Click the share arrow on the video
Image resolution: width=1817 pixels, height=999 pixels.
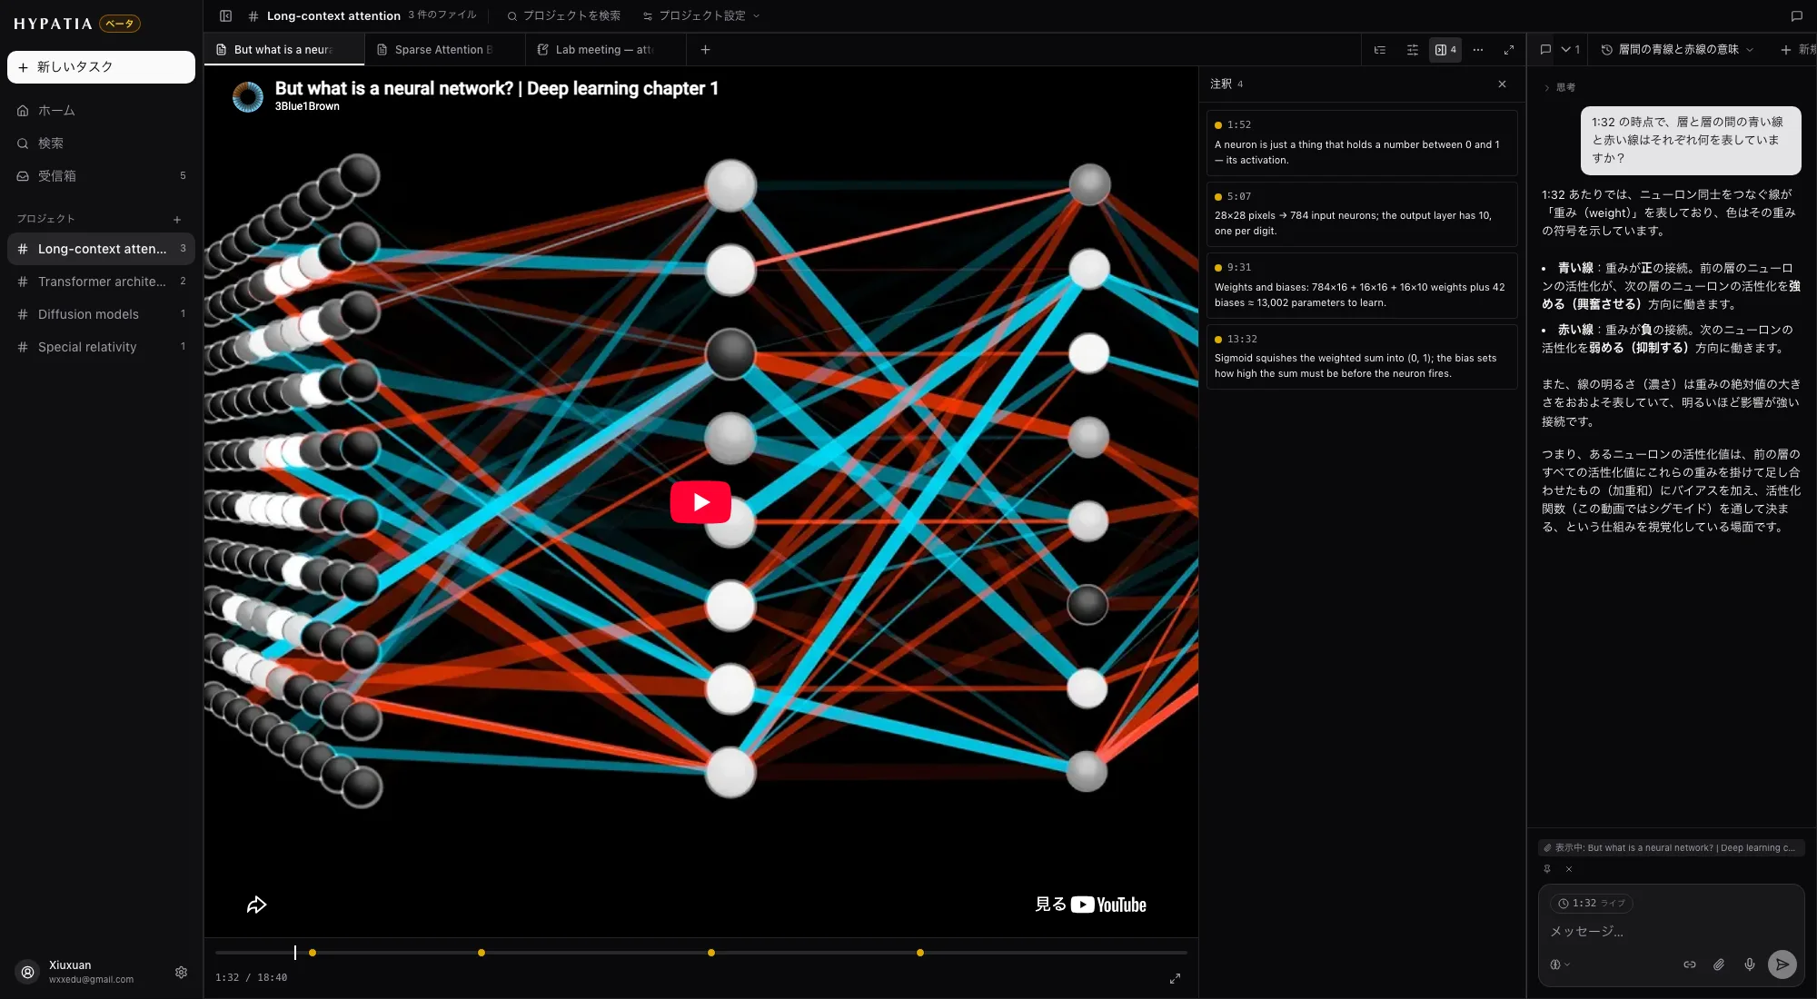click(x=257, y=905)
